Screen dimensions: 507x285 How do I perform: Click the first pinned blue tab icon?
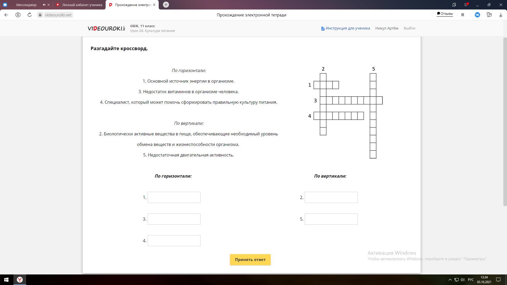(x=5, y=5)
